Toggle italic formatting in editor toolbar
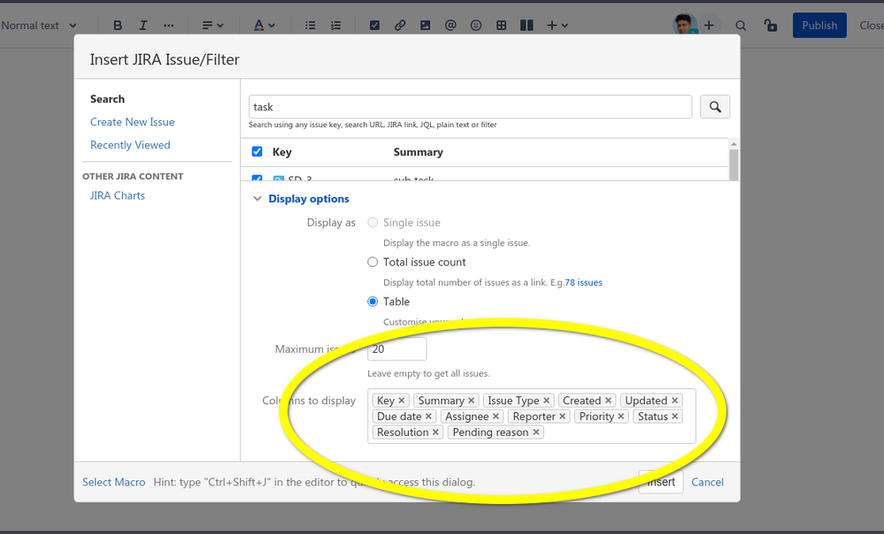 (143, 26)
